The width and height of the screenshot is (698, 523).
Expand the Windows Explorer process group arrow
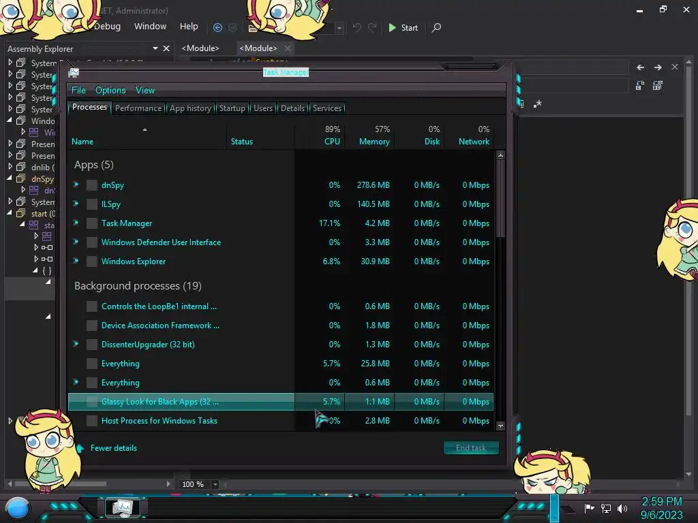coord(76,261)
